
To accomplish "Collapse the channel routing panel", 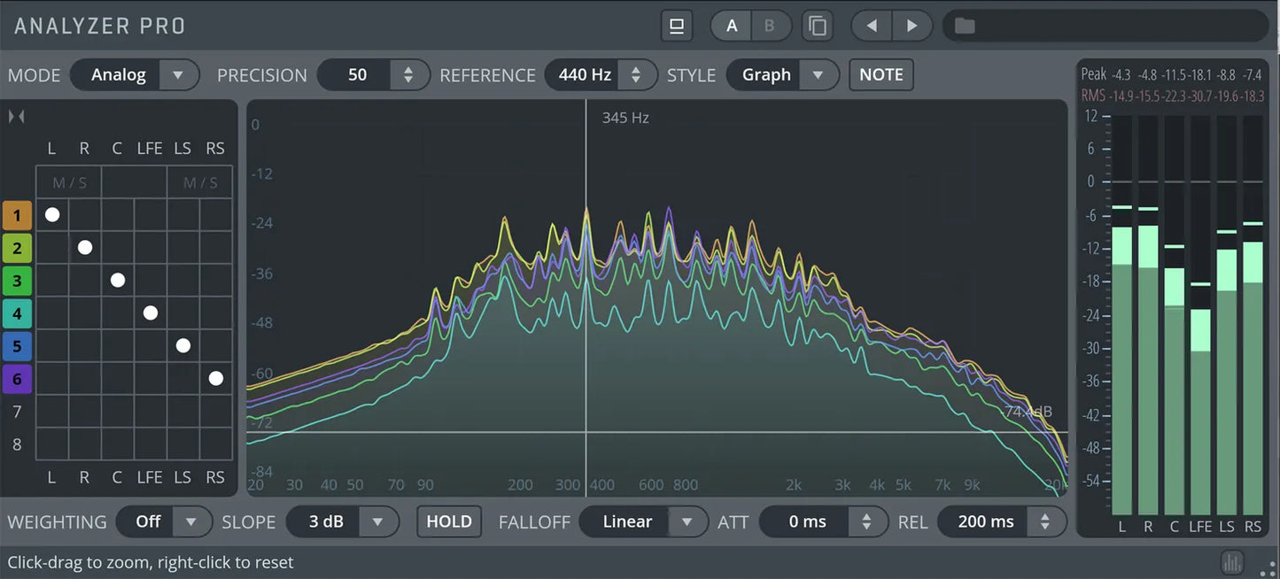I will coord(16,117).
